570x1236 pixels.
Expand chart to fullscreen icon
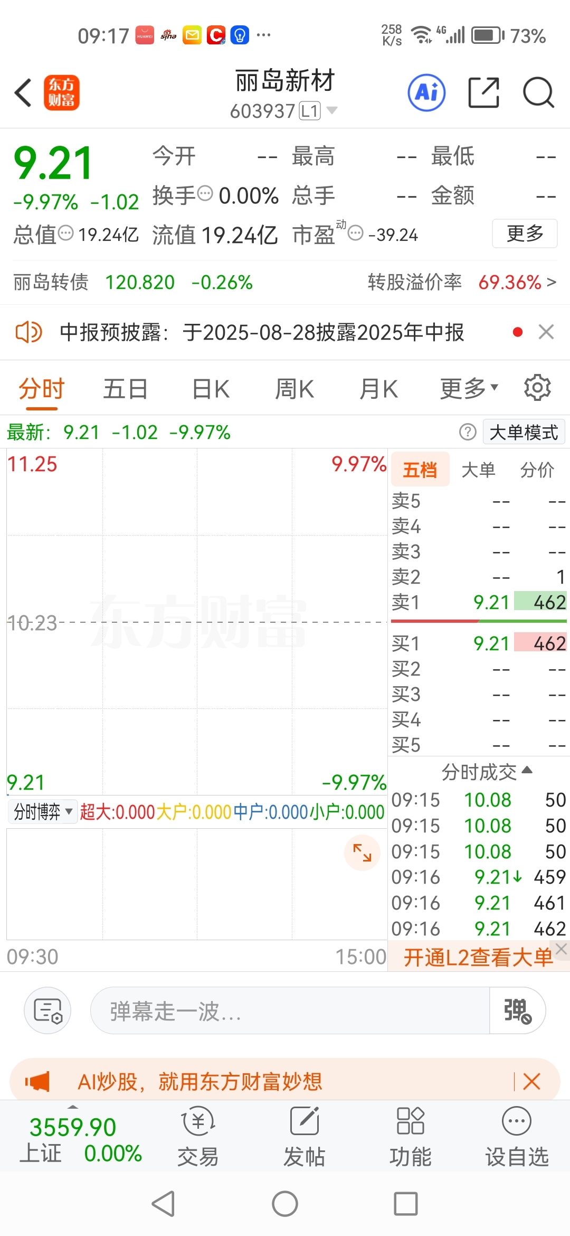pyautogui.click(x=362, y=853)
